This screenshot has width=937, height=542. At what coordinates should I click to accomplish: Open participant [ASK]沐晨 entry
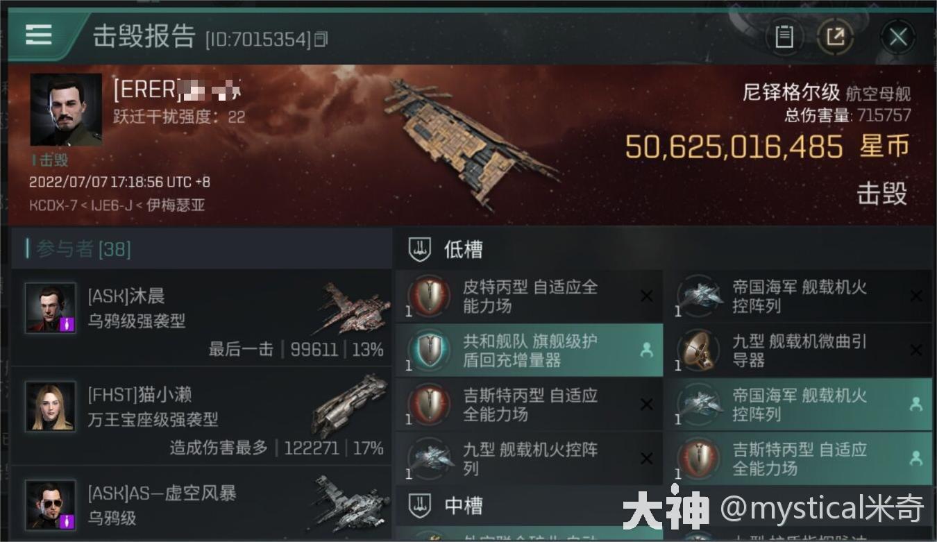point(201,317)
